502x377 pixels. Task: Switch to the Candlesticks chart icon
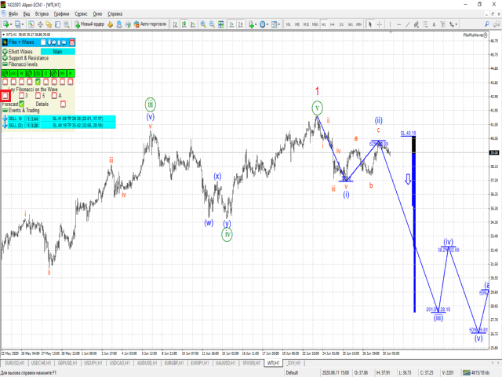coord(184,24)
